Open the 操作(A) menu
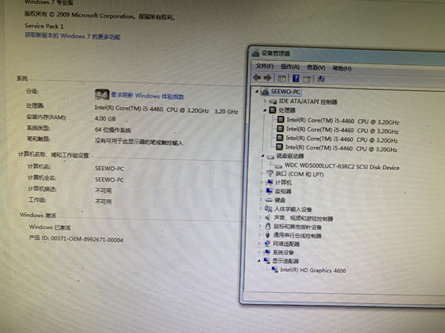Screen dimensions: 445x333 (290, 67)
